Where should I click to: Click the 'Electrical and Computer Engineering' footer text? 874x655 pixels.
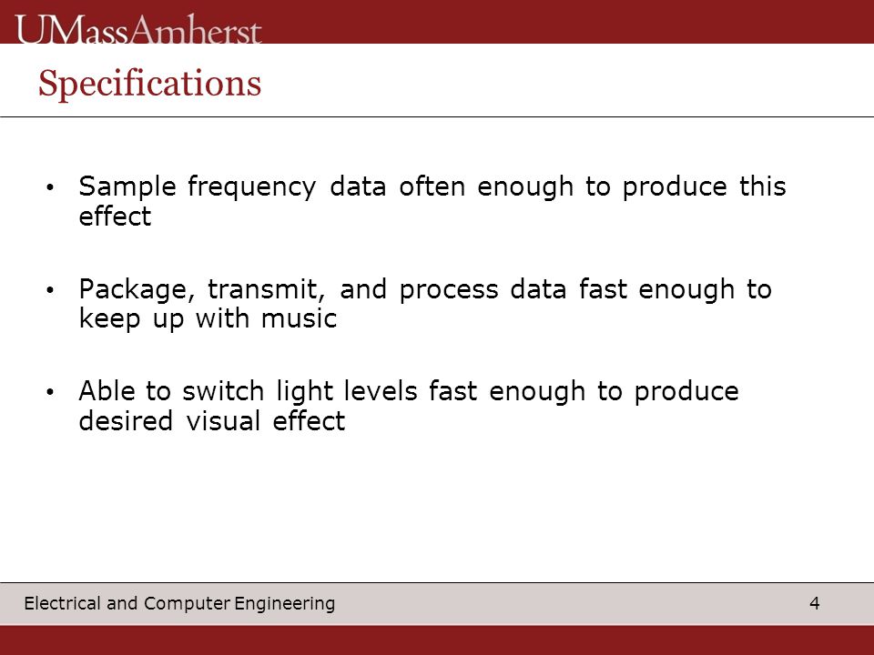pyautogui.click(x=179, y=603)
